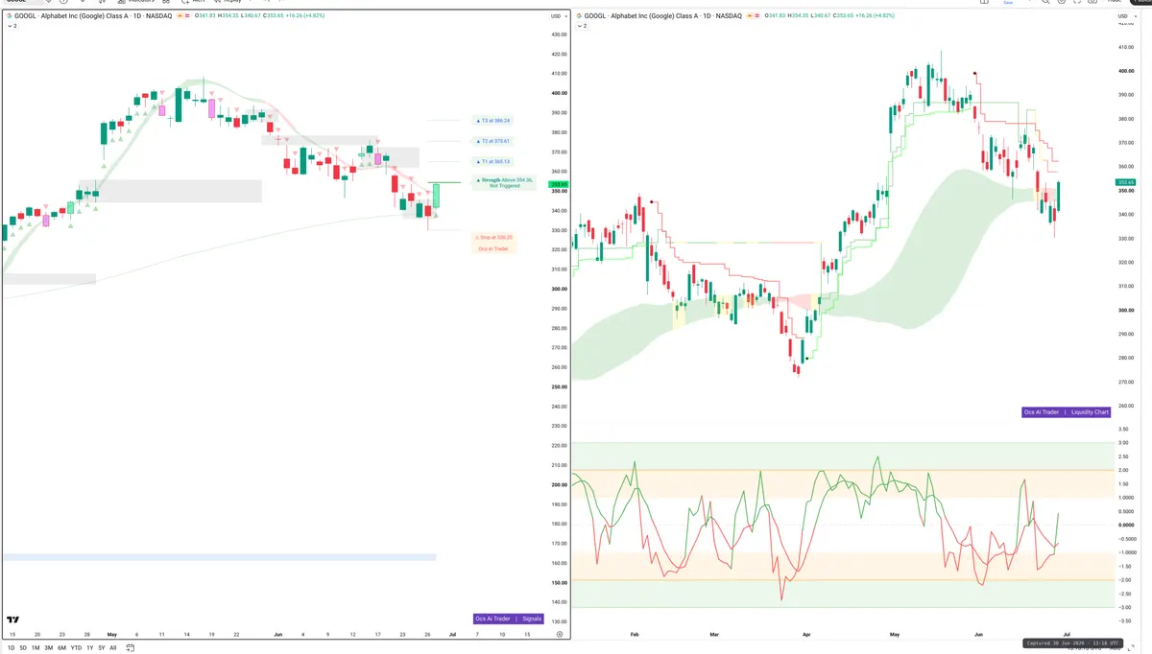The image size is (1152, 654).
Task: Open USD currency dropdown on left chart
Action: [x=557, y=16]
